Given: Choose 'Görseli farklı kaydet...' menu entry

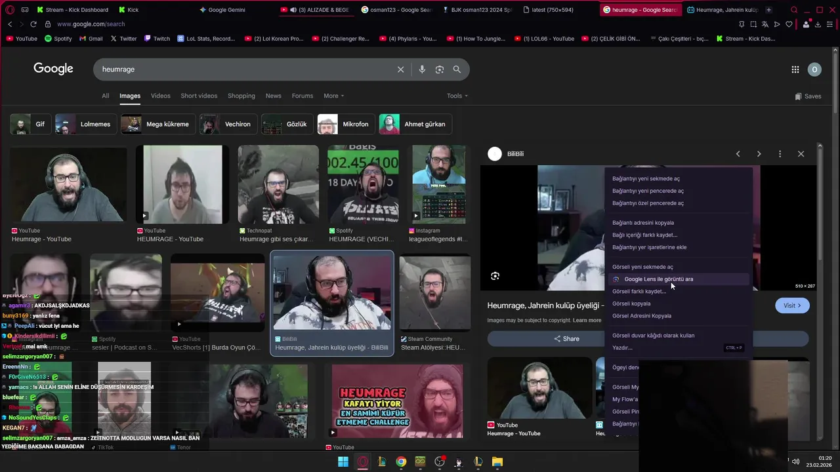Looking at the screenshot, I should pyautogui.click(x=679, y=292).
